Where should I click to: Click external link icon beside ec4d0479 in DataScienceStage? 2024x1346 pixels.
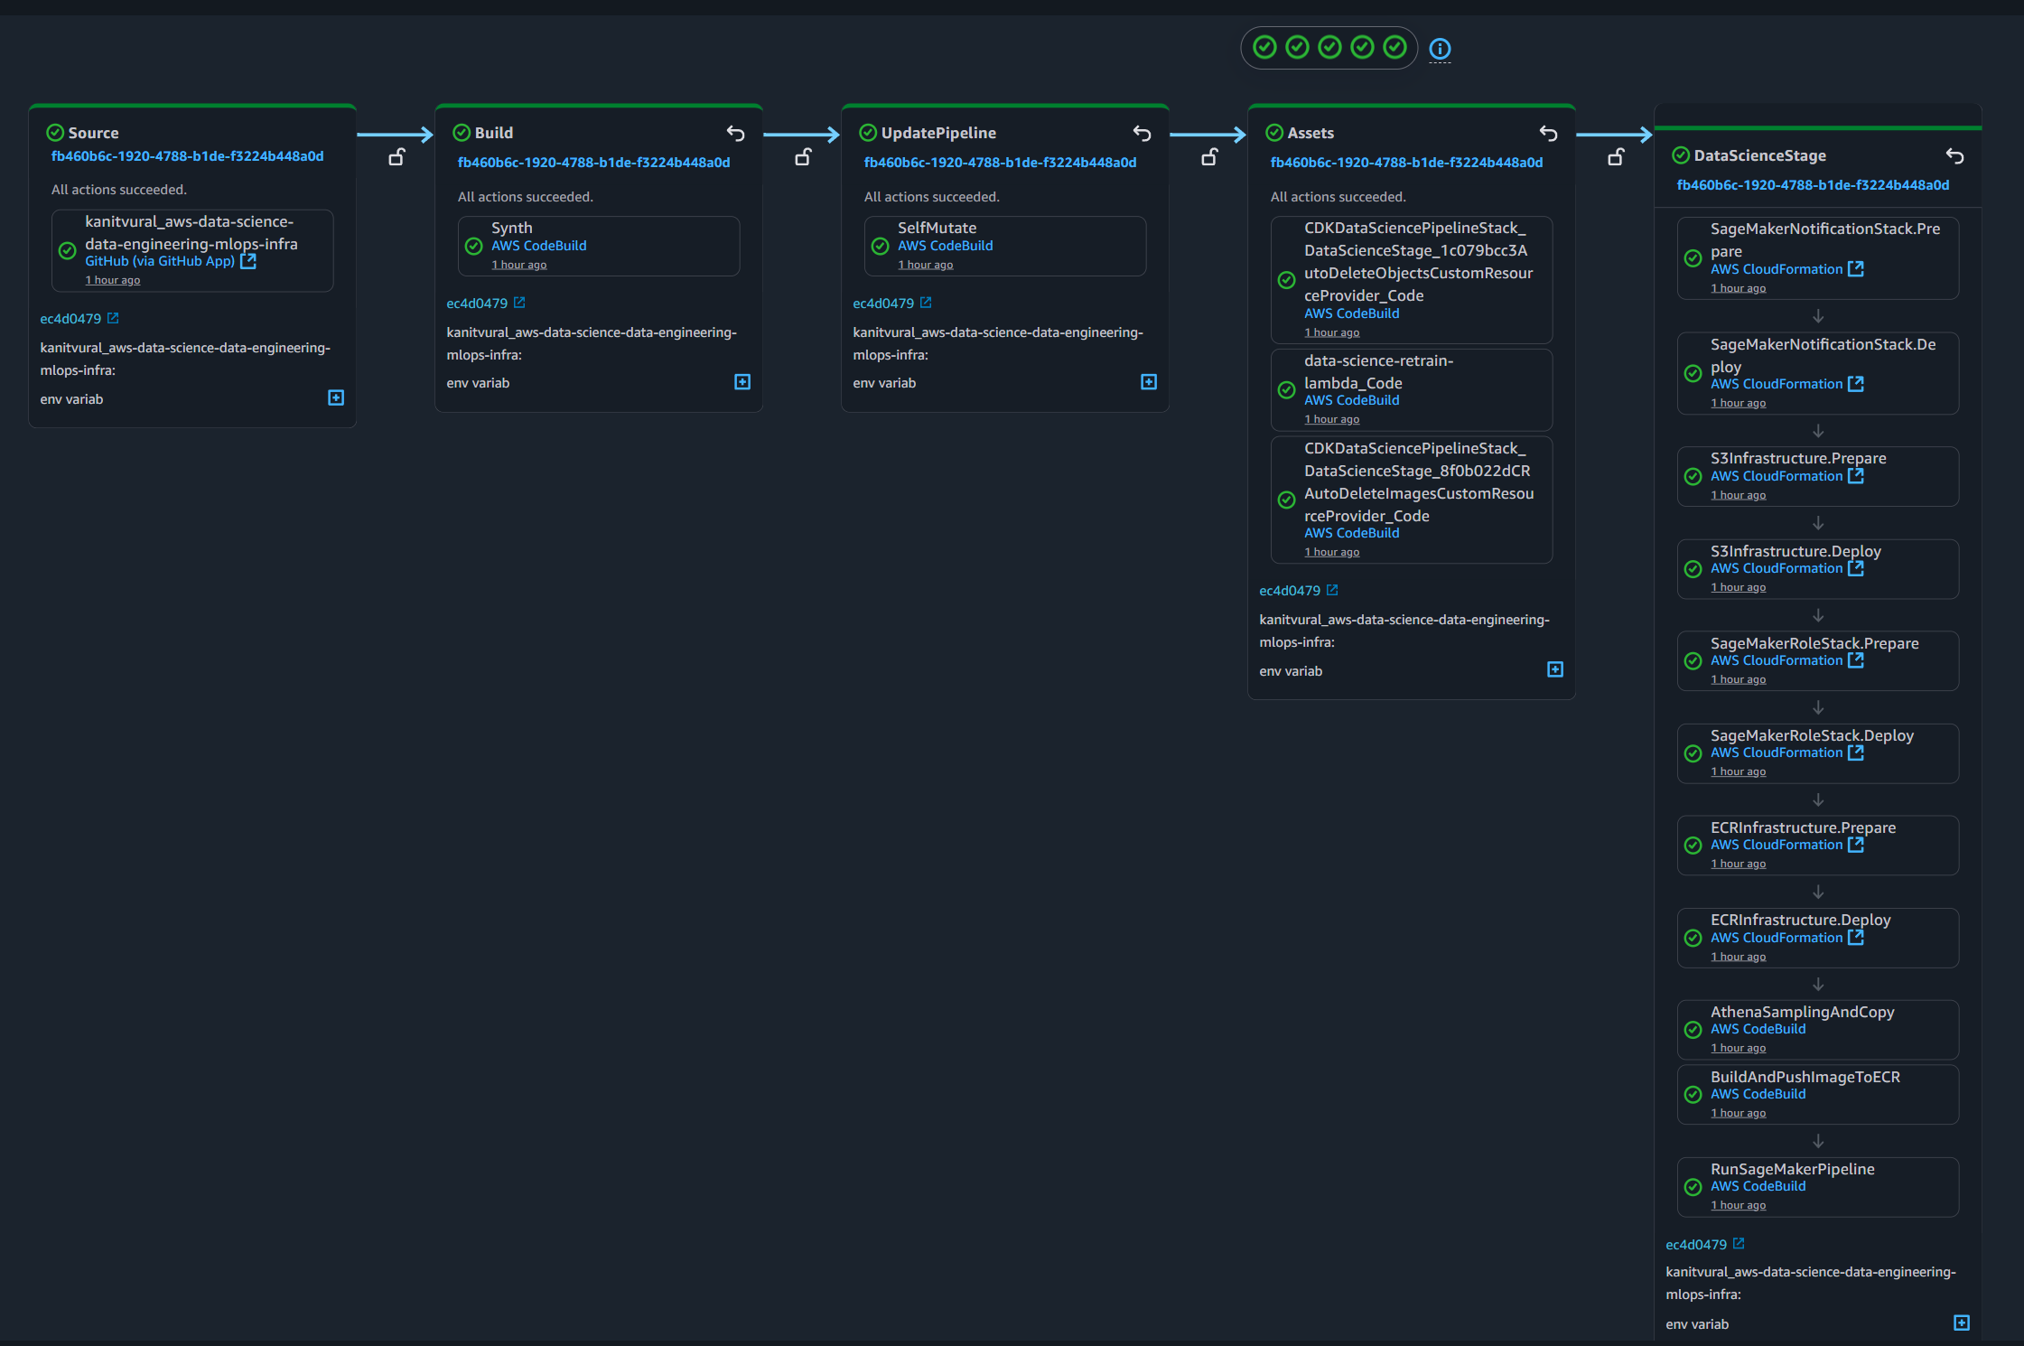(x=1739, y=1244)
